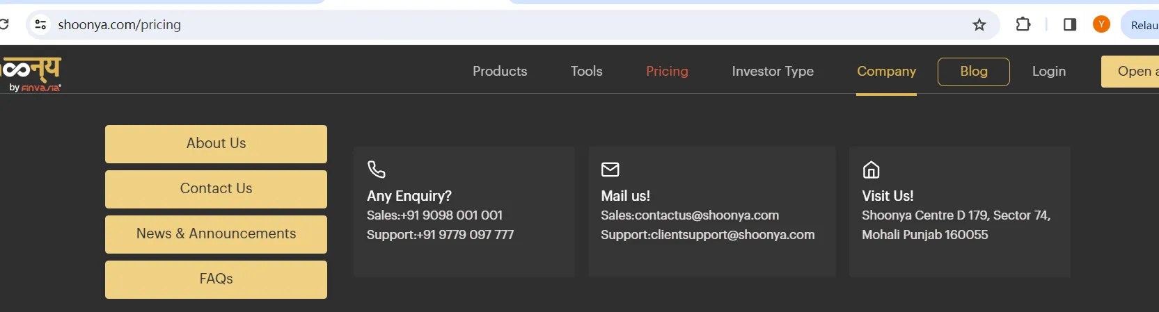Click the clientsupport@shoonya.com support email
The height and width of the screenshot is (312, 1159).
point(732,235)
